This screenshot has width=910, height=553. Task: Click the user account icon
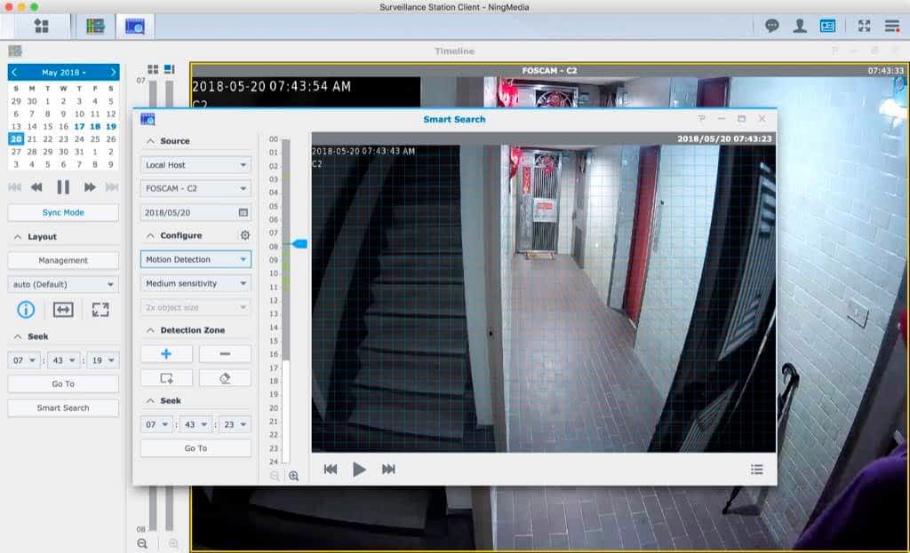(x=800, y=26)
